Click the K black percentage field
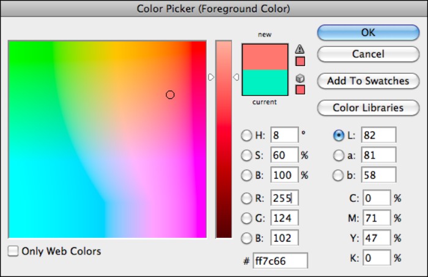Image resolution: width=428 pixels, height=277 pixels. (375, 258)
